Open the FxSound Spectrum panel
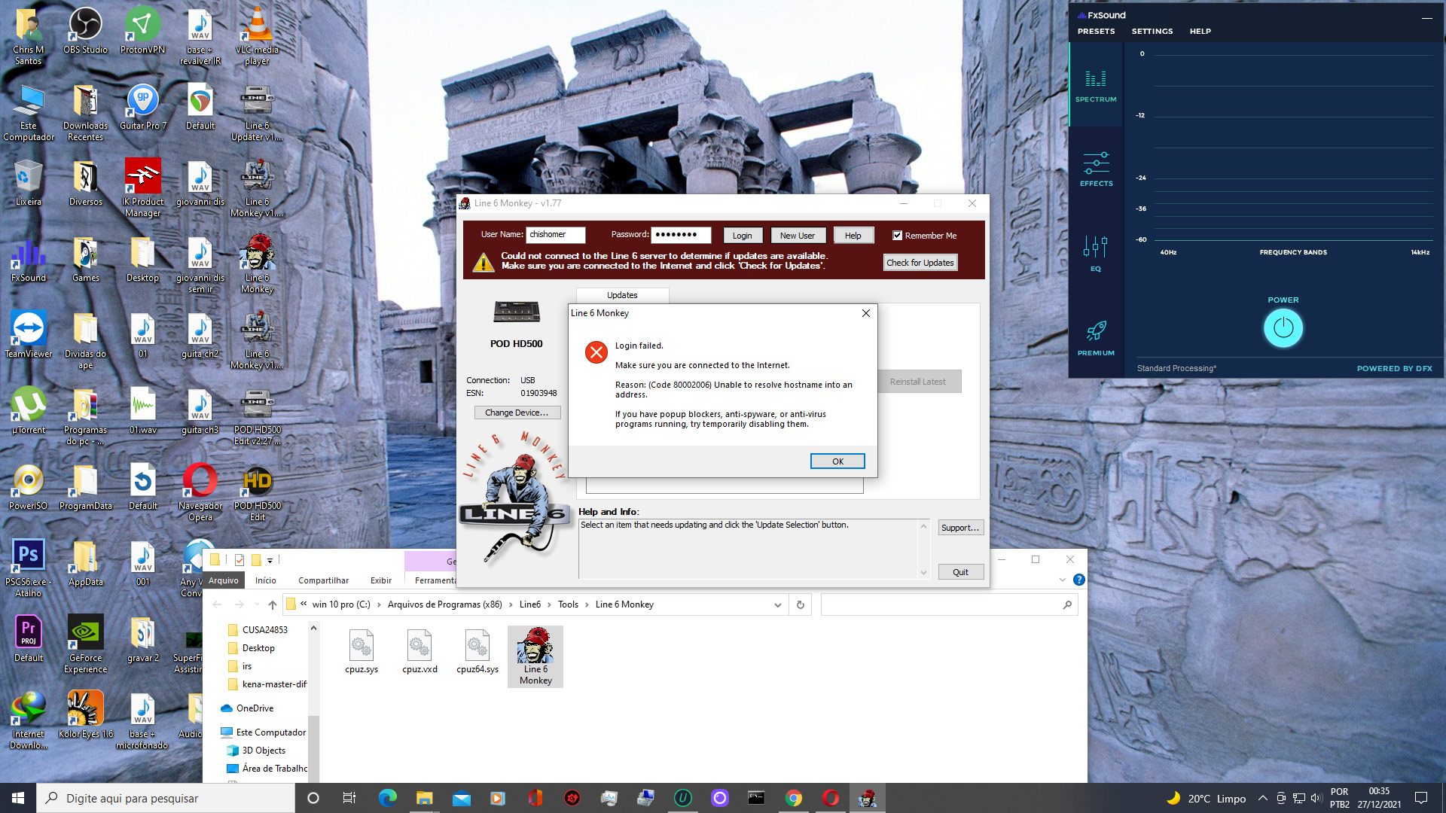This screenshot has height=813, width=1446. (1095, 84)
